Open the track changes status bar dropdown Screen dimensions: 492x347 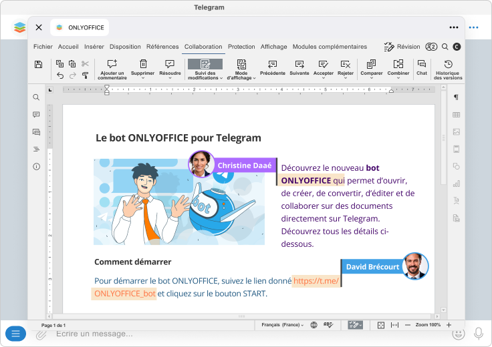[361, 326]
